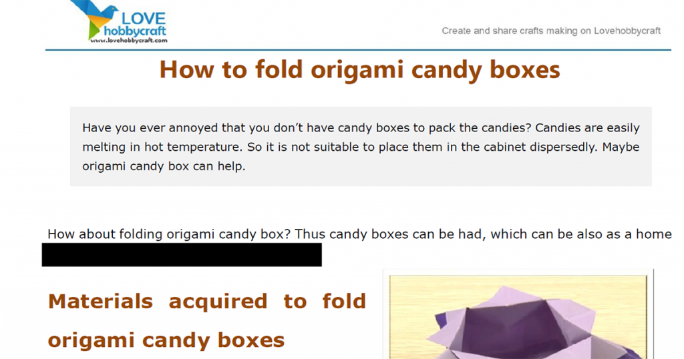Open the www.lovehobbycraft.com URL under the logo
Image resolution: width=684 pixels, height=359 pixels.
tap(129, 41)
